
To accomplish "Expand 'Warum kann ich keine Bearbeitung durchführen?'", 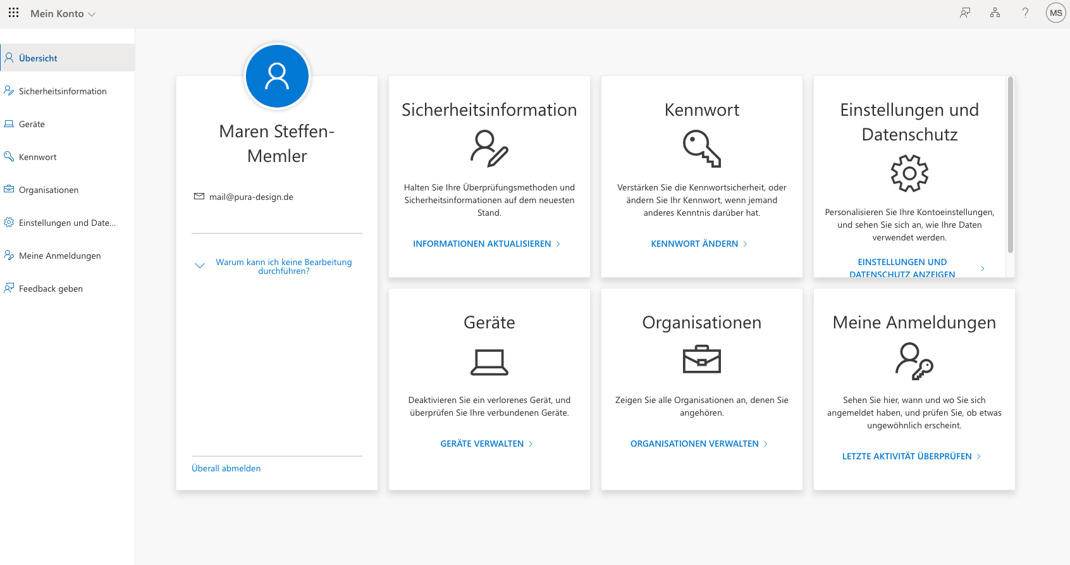I will 283,266.
